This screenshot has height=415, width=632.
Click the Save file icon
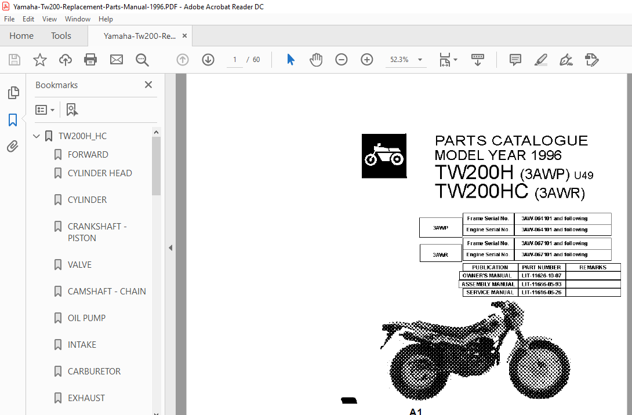click(14, 60)
